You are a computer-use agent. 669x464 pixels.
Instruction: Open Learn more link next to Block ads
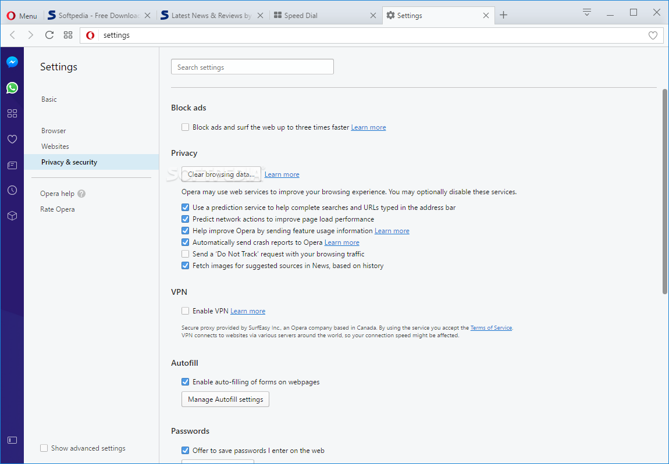pos(368,127)
